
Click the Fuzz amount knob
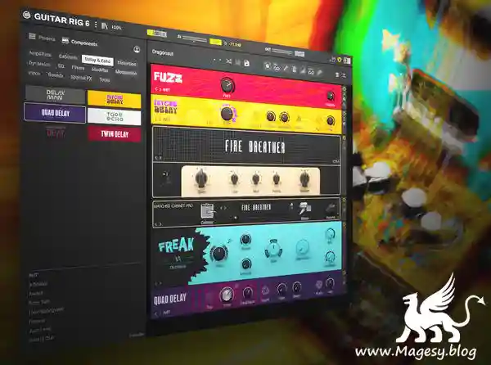click(x=227, y=85)
